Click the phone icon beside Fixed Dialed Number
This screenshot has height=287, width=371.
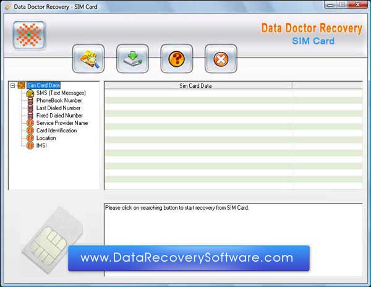click(30, 116)
